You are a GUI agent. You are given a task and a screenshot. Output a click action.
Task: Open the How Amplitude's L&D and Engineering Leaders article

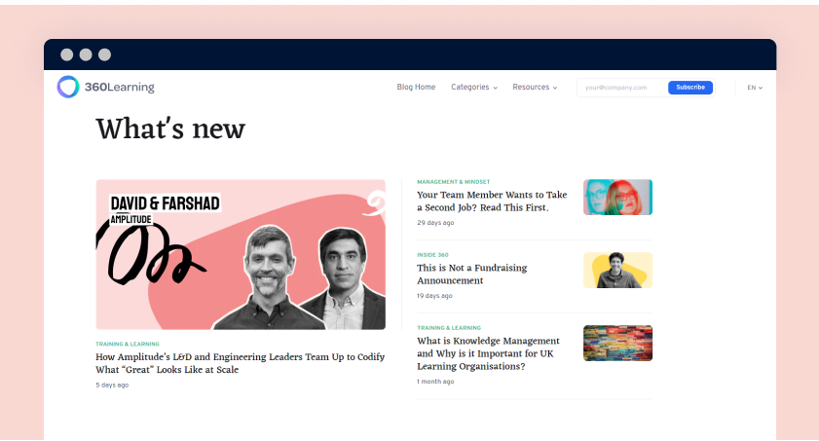(241, 363)
